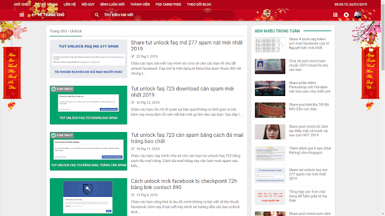Viewport: 385px width, 216px height.
Task: Open LIÊN HỆ menu item
Action: click(70, 4)
